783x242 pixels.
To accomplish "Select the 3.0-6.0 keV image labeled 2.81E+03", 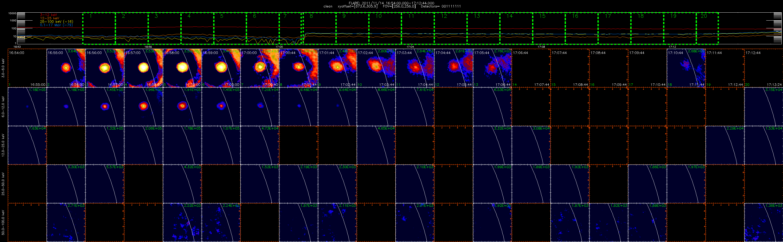I will click(x=454, y=68).
